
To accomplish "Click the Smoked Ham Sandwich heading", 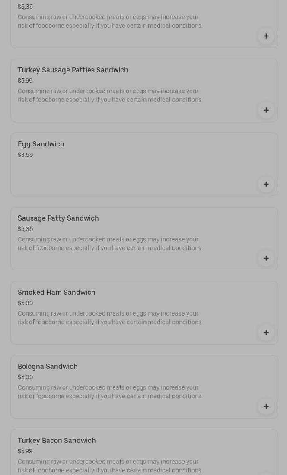I will (x=57, y=293).
